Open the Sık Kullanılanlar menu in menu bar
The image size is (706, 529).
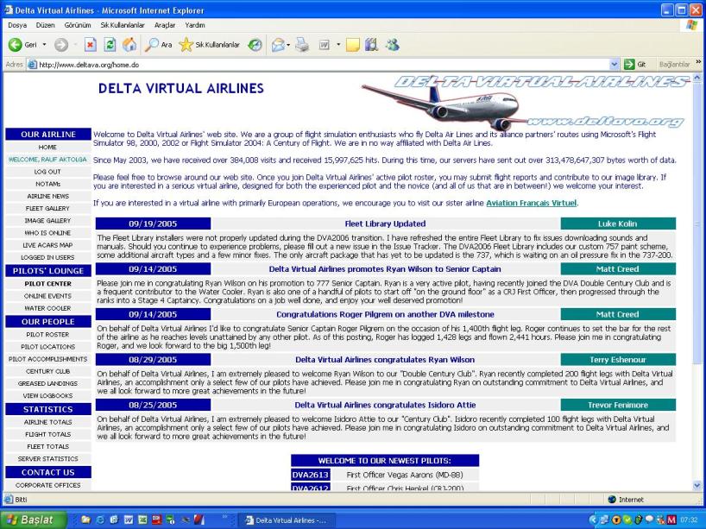123,25
